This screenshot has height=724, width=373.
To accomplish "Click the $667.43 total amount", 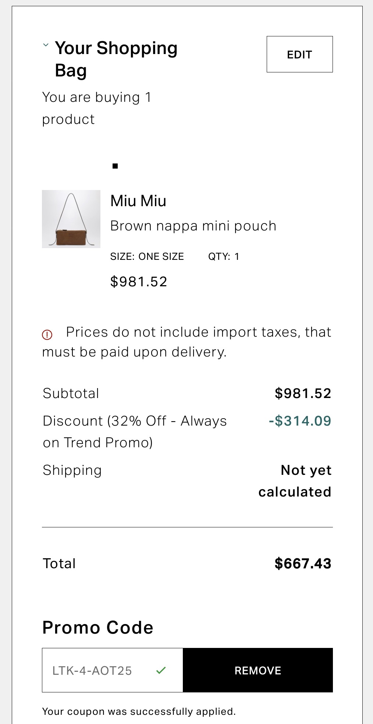I will pos(303,563).
